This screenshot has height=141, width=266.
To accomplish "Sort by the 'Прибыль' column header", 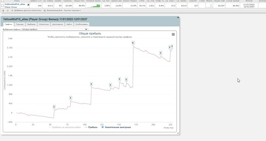I will (67, 1).
